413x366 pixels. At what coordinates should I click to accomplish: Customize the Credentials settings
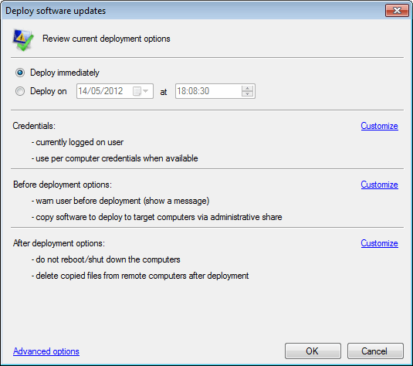tap(379, 126)
